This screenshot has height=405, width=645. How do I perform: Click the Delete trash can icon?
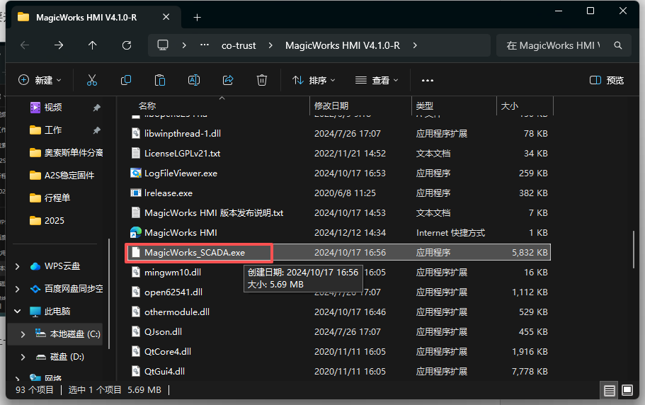point(262,80)
